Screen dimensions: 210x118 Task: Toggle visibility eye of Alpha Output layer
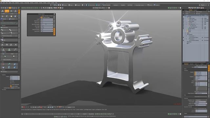coord(183,18)
